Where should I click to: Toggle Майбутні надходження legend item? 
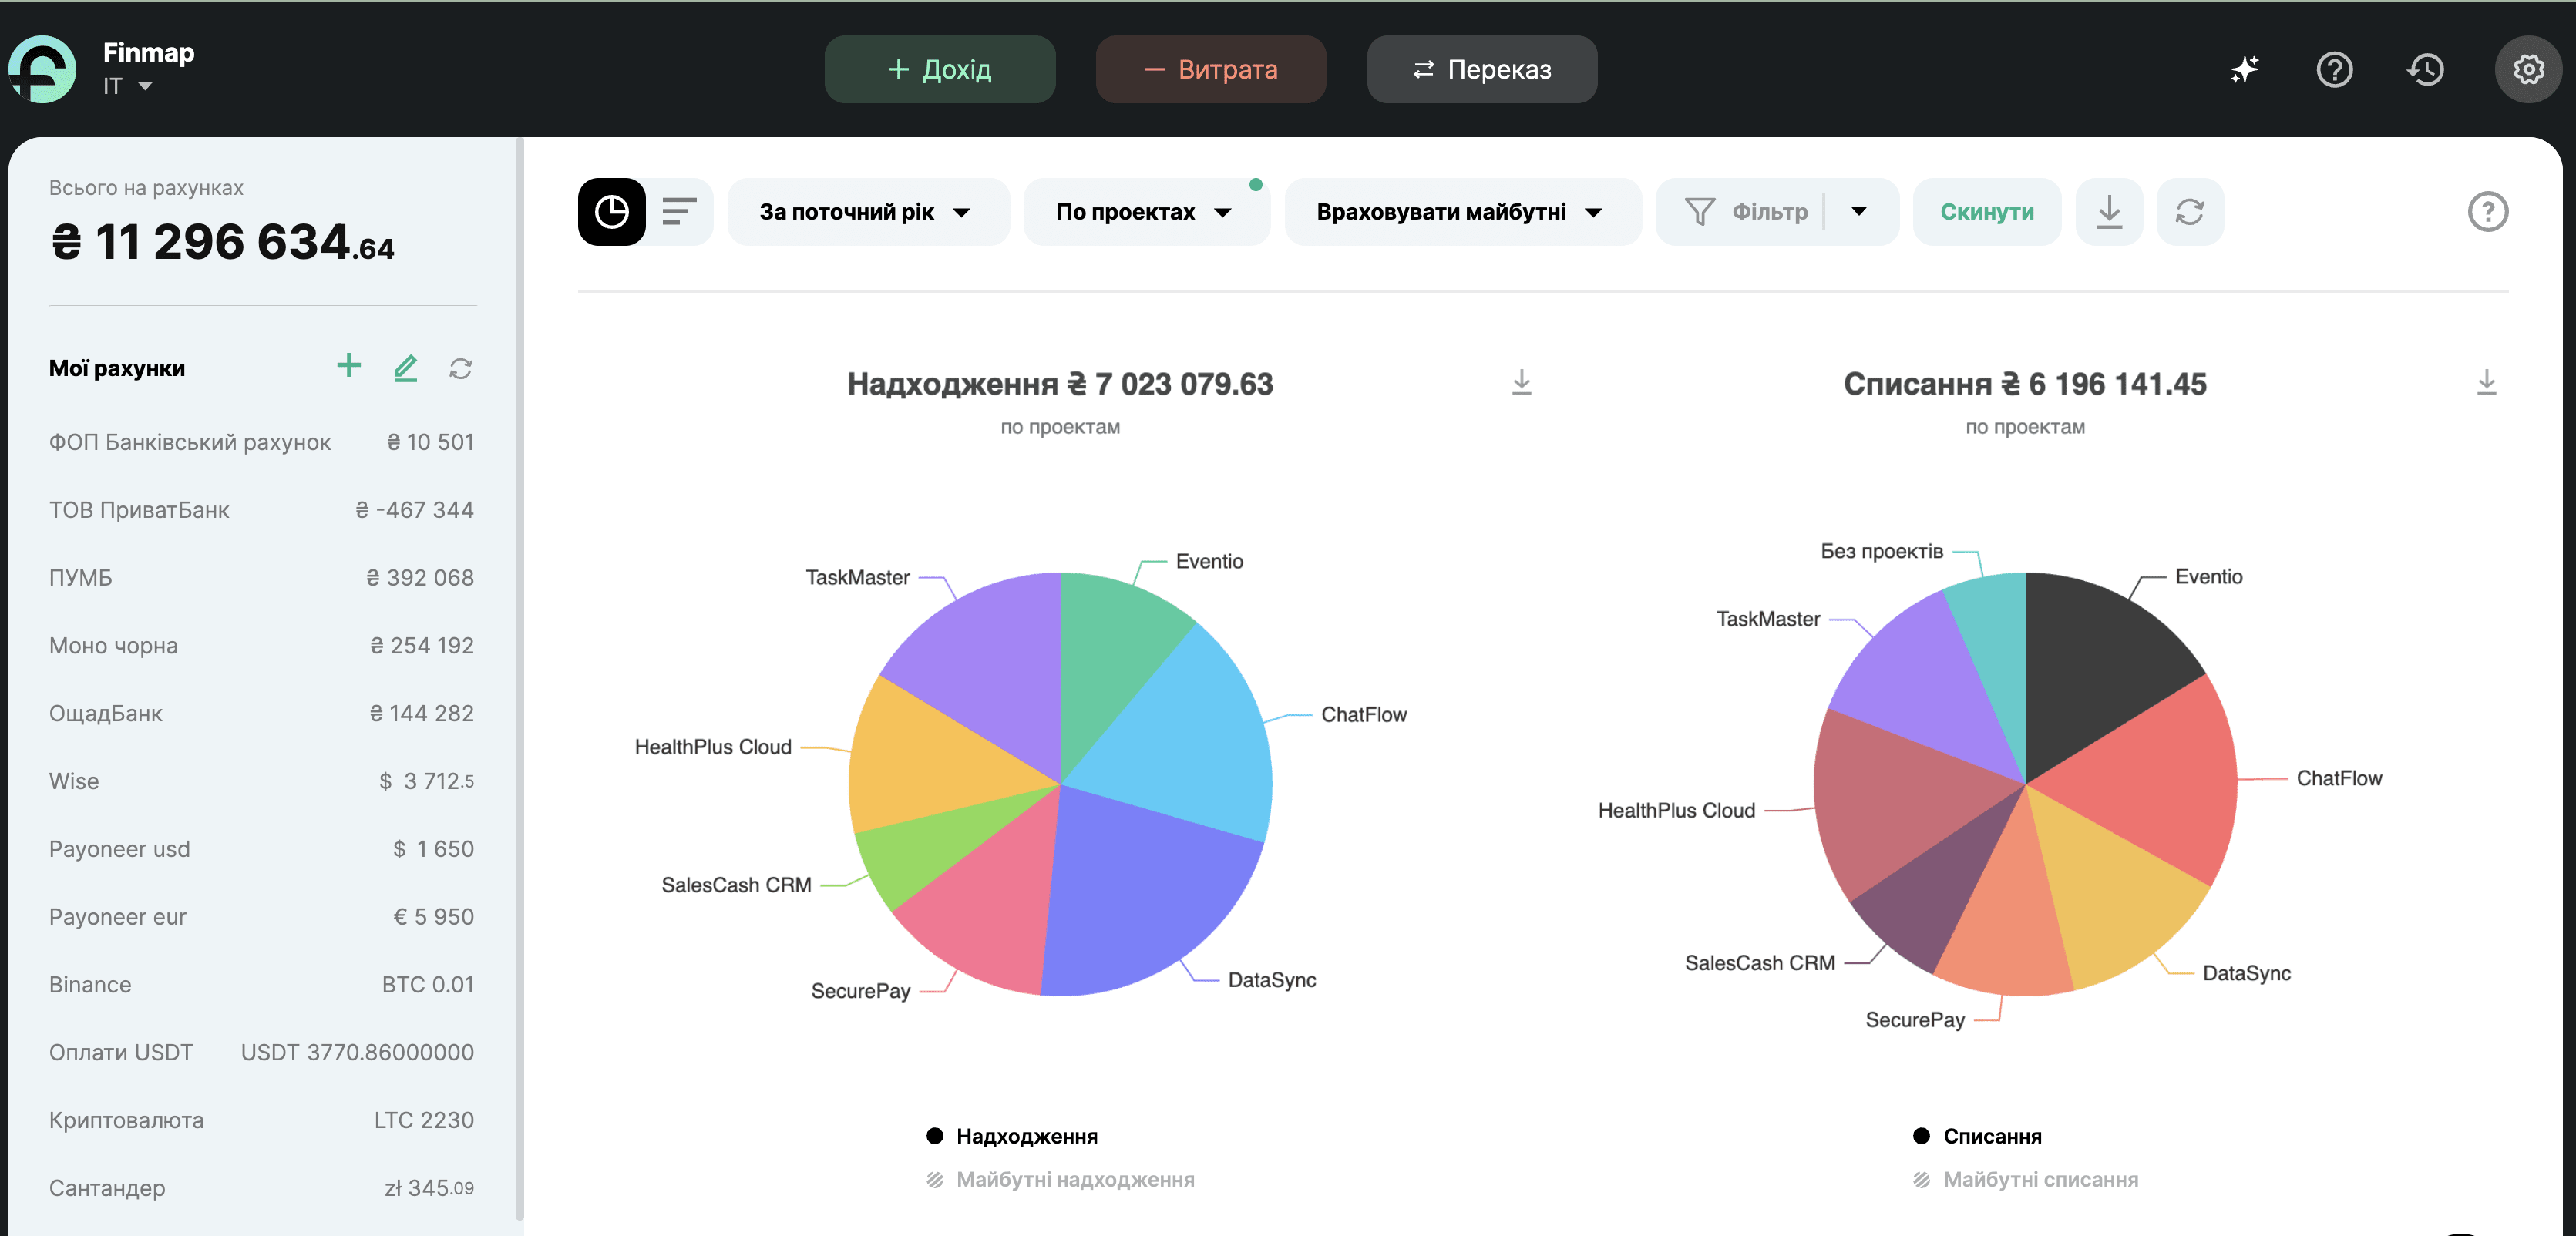tap(1060, 1180)
